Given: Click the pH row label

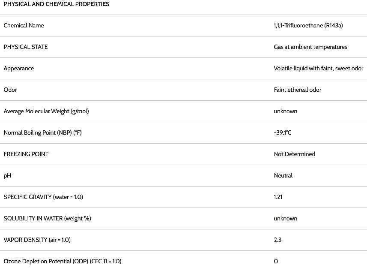Looking at the screenshot, I should (x=7, y=175).
